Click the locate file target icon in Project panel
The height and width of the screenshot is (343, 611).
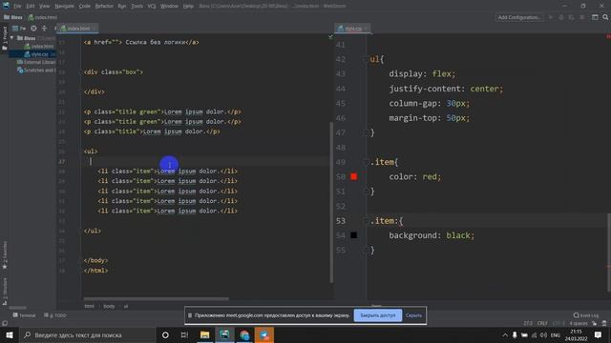pos(34,29)
